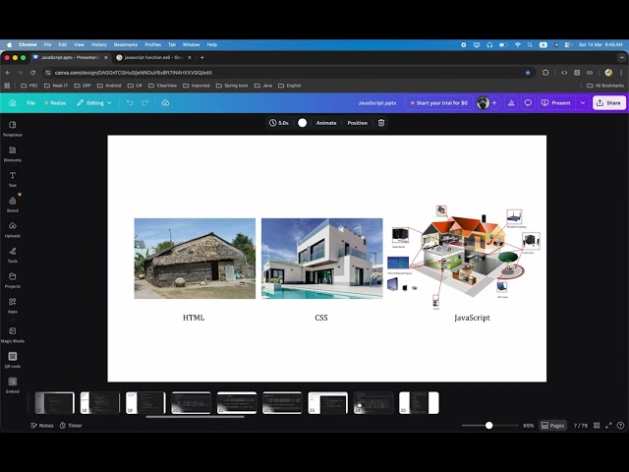Undo the last action

tap(130, 102)
